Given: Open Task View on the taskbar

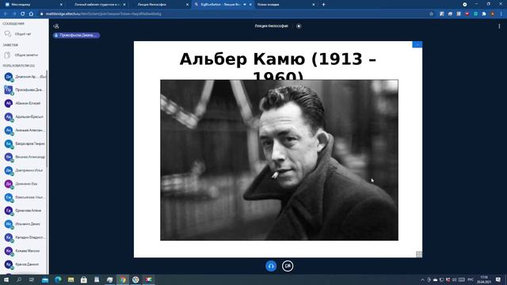Looking at the screenshot, I should [32, 279].
